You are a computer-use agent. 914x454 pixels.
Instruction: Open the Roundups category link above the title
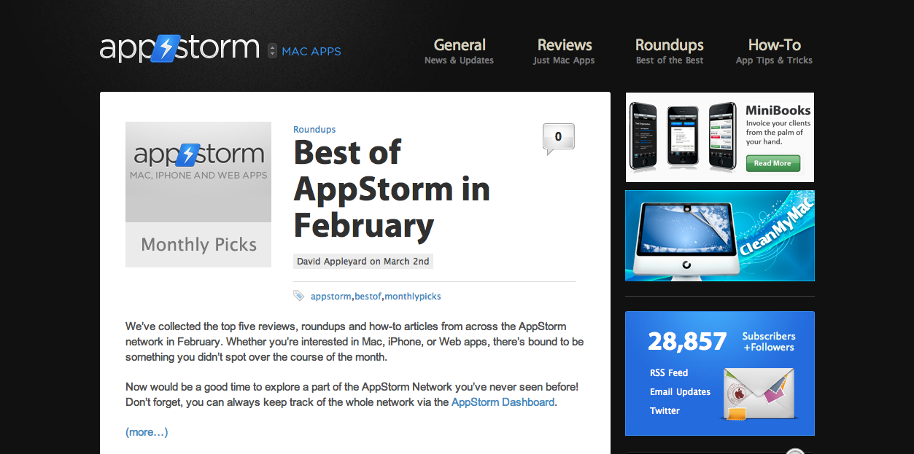point(314,130)
